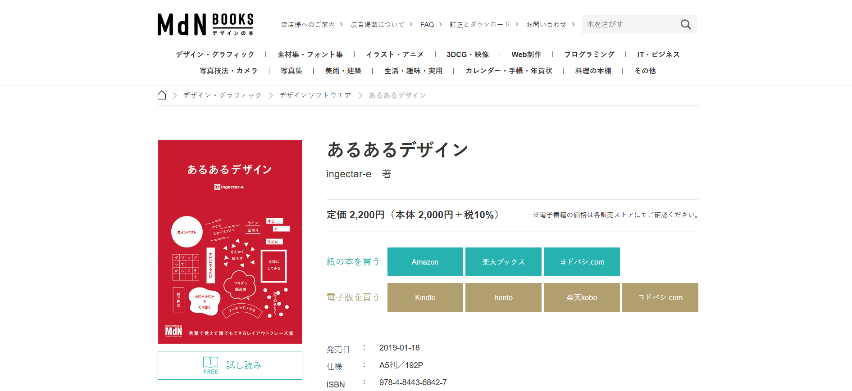Click the FREE open-book icon
Viewport: 852px width, 391px height.
tap(210, 365)
